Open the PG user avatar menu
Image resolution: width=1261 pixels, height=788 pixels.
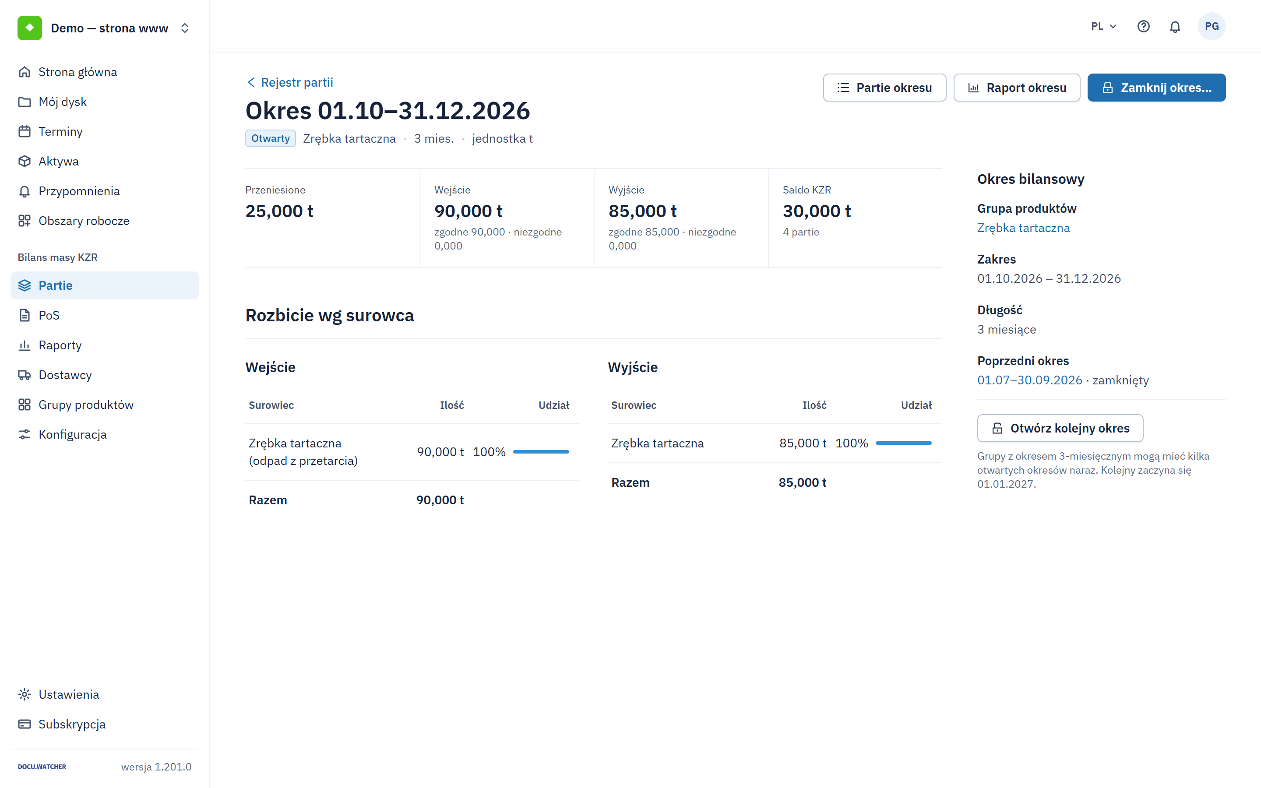[x=1212, y=27]
